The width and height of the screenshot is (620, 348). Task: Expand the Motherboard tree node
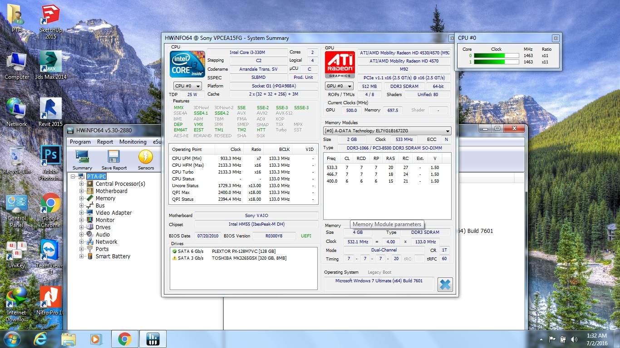click(x=82, y=191)
